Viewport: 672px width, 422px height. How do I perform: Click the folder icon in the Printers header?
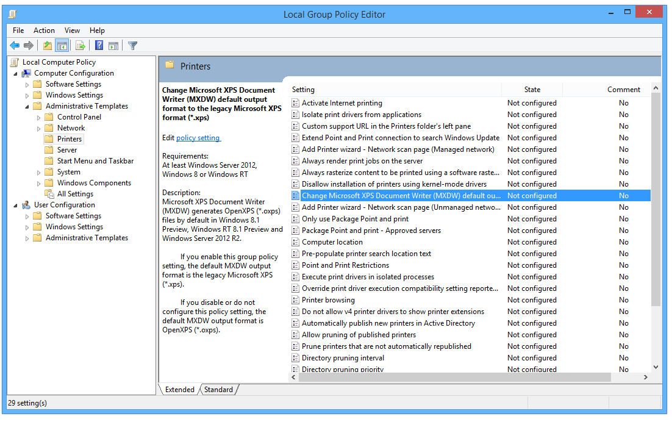point(170,65)
